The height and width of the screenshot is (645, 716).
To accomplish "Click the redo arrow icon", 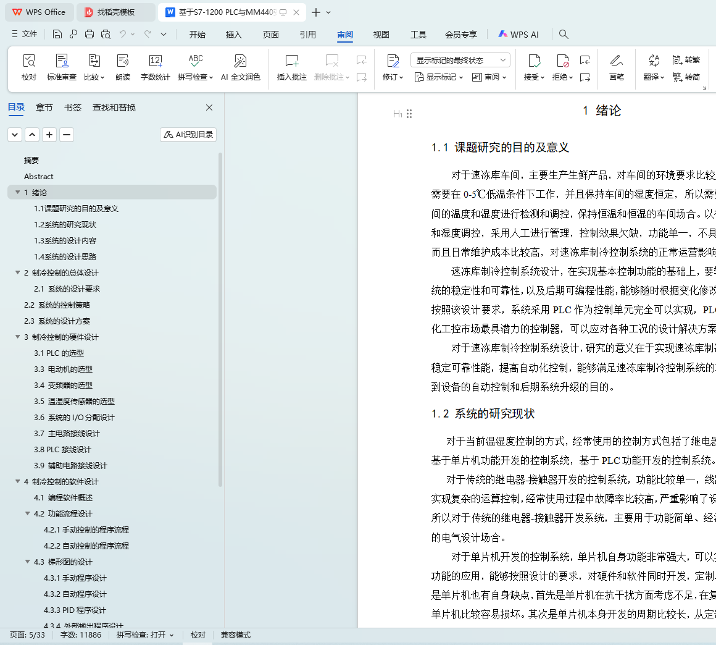I will click(x=148, y=34).
